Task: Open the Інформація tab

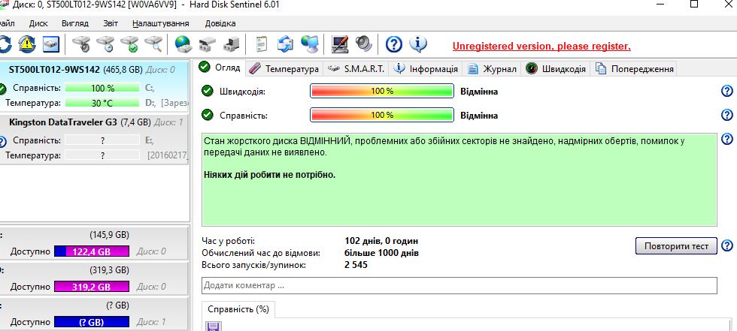Action: click(426, 69)
